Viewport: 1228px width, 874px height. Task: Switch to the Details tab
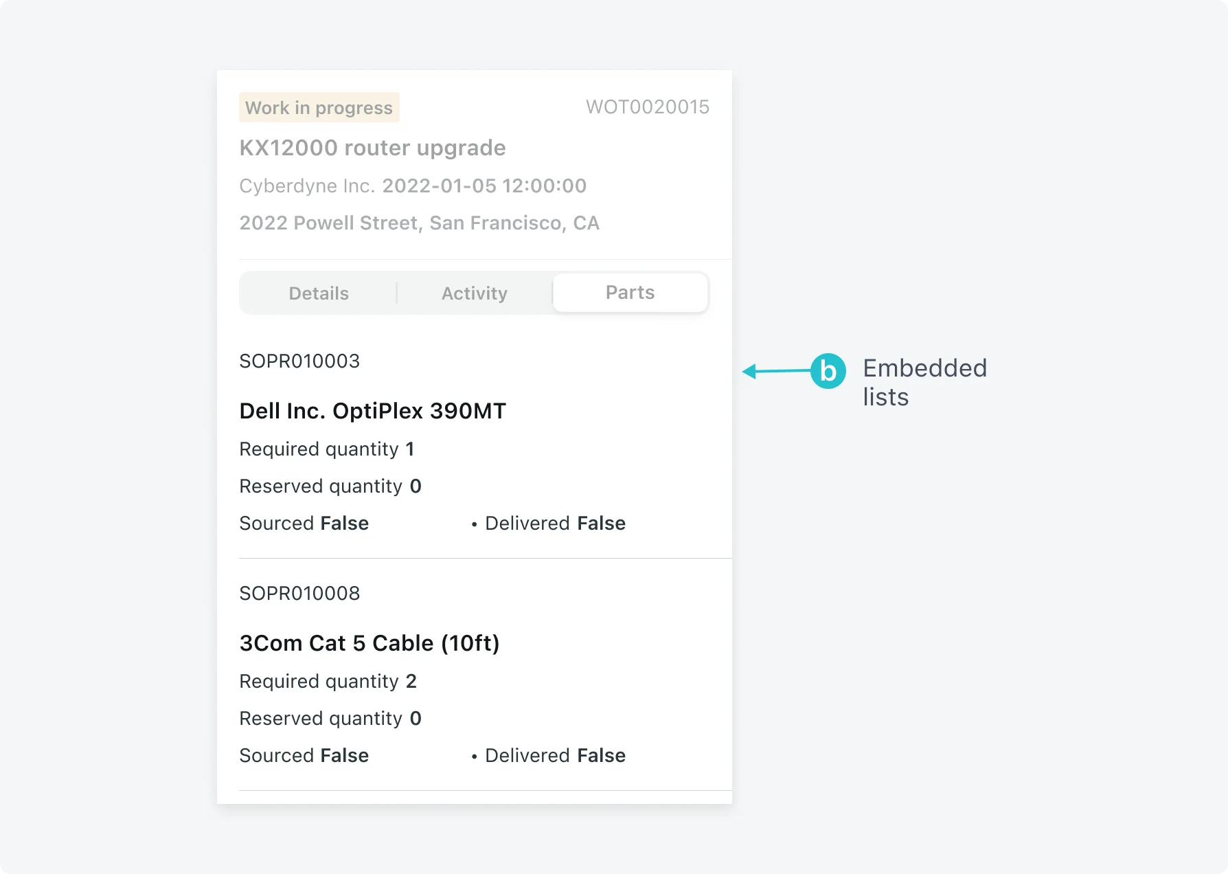(319, 293)
